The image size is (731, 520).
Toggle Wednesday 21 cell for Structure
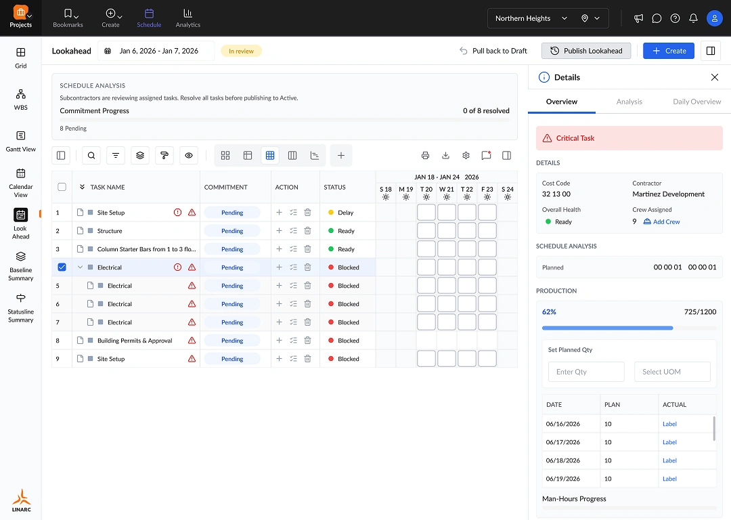(x=447, y=231)
